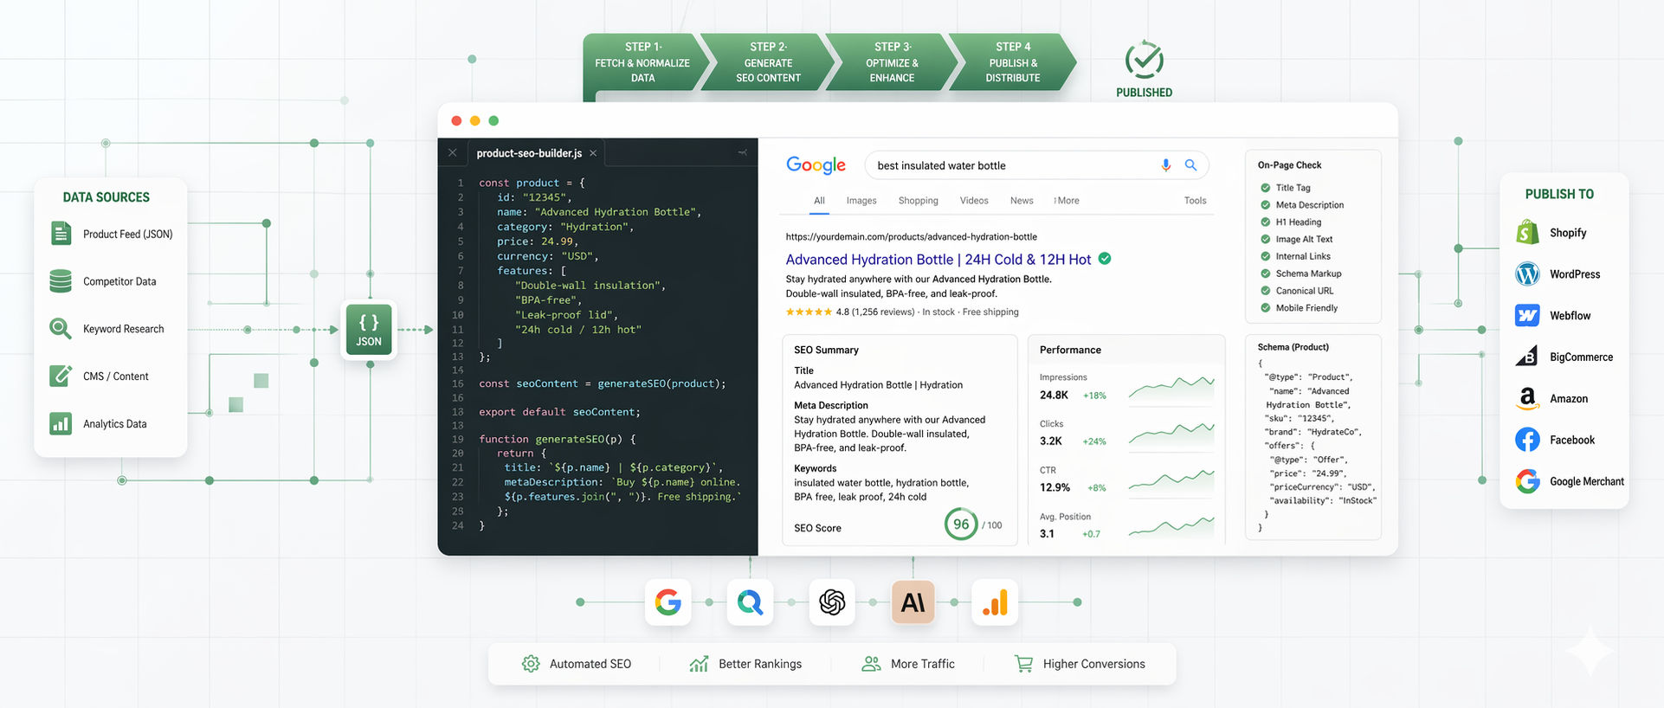Screen dimensions: 1664x708
Task: Click the Published checkmark badge icon
Action: coord(1144,60)
